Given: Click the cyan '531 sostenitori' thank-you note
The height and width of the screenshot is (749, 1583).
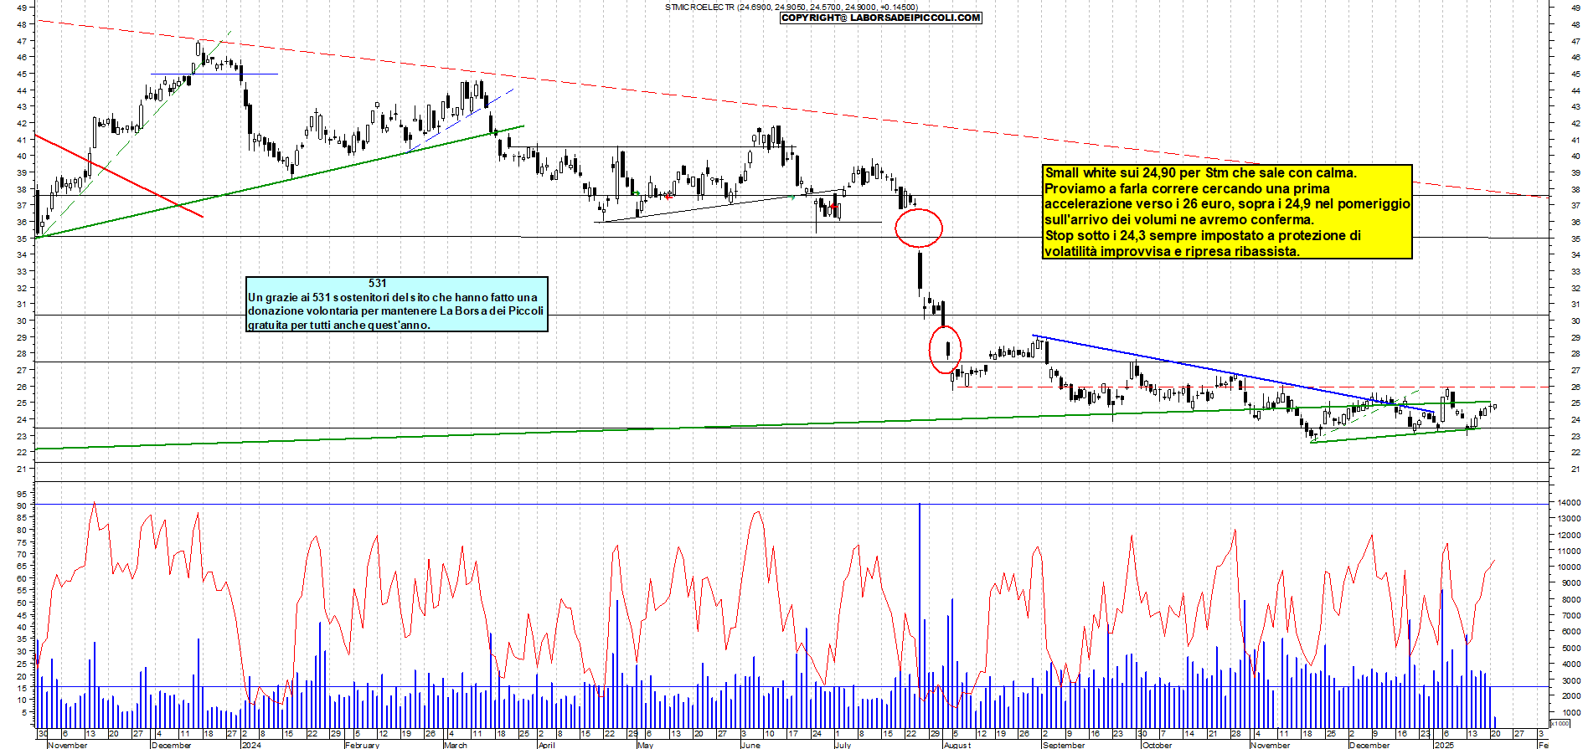Looking at the screenshot, I should point(397,304).
